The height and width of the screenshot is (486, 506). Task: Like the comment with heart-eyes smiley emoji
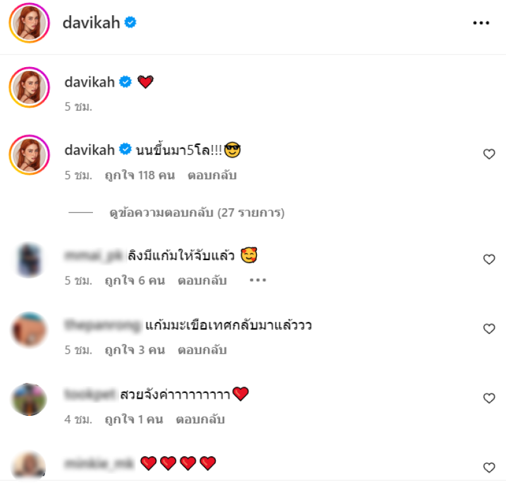[x=489, y=259]
